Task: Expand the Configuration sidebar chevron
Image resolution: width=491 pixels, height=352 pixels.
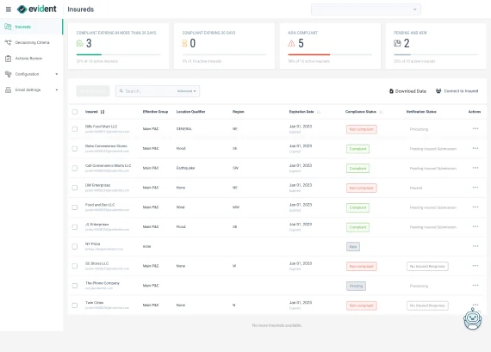Action: click(x=57, y=74)
